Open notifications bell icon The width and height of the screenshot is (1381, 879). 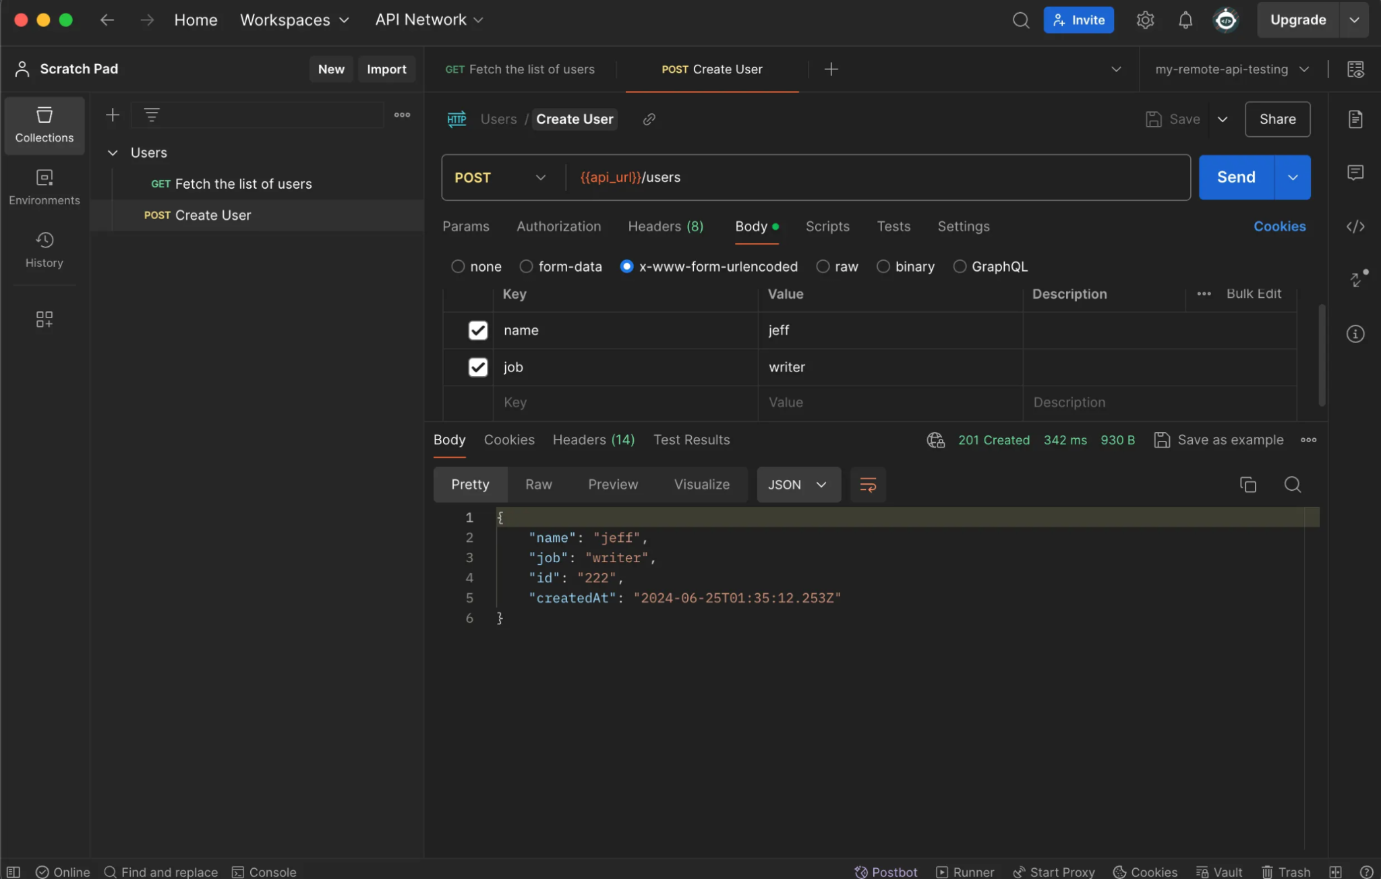(x=1185, y=20)
